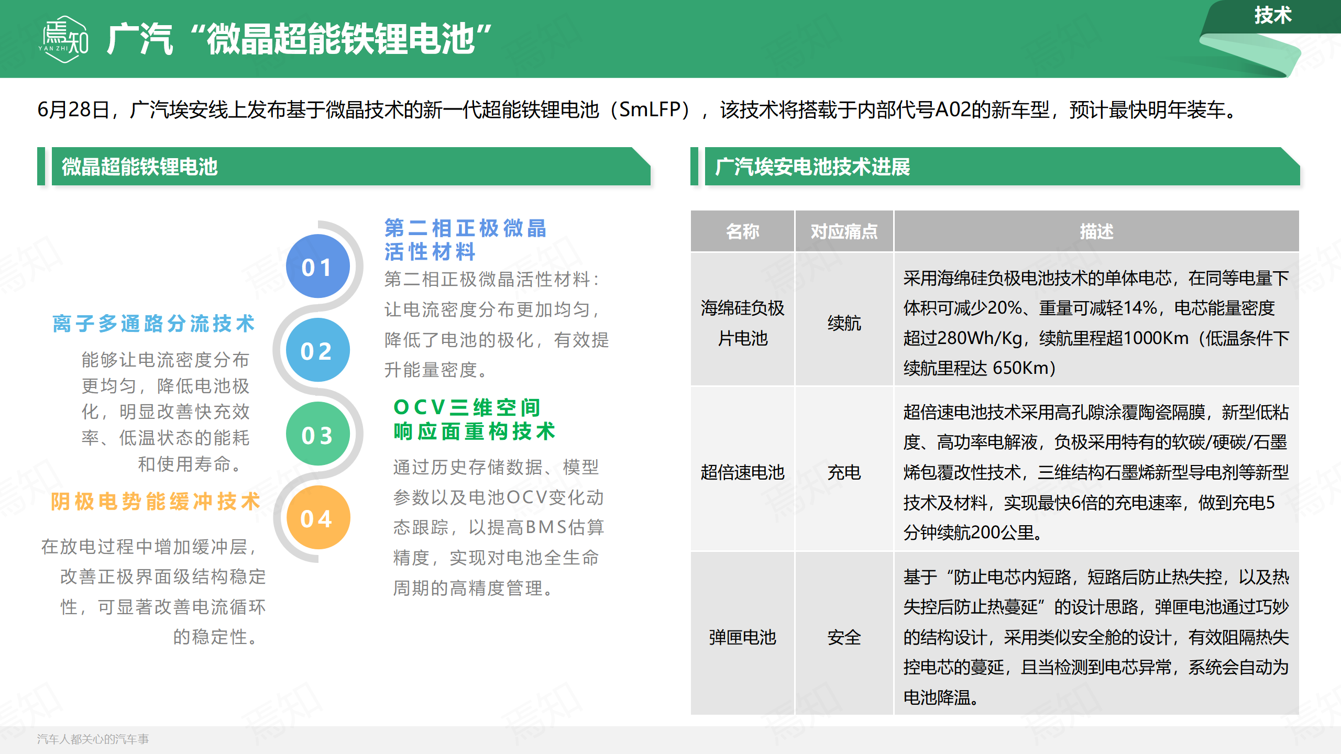The height and width of the screenshot is (754, 1341).
Task: Click the heading 离子多通路分流技术
Action: [153, 324]
